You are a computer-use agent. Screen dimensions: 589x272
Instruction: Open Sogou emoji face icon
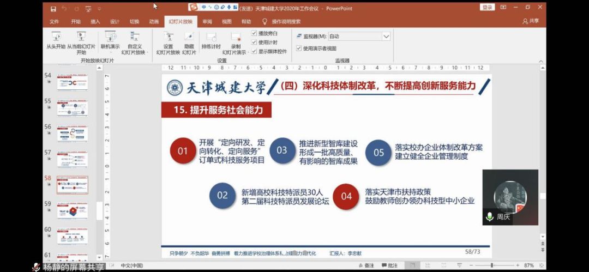click(217, 7)
